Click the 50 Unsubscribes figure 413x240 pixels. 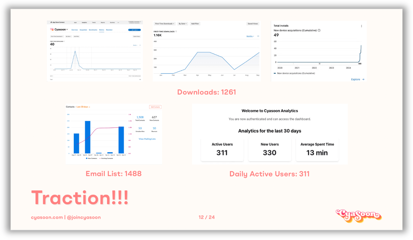coord(140,128)
